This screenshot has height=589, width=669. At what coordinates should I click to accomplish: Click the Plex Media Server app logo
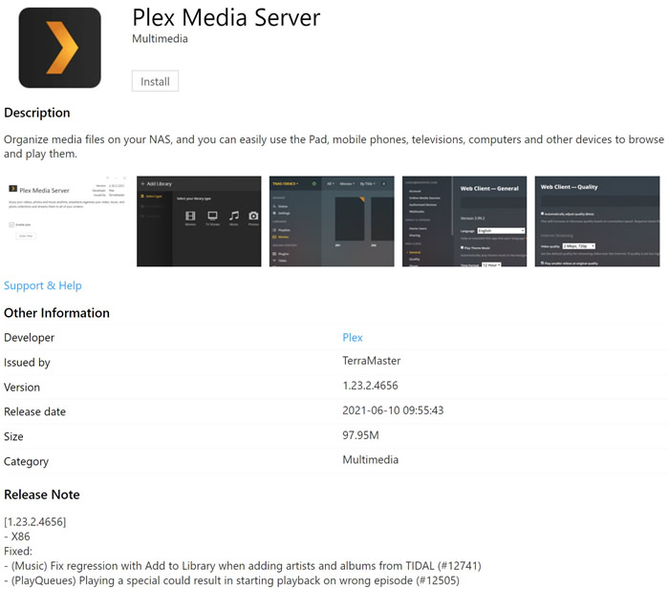click(59, 48)
